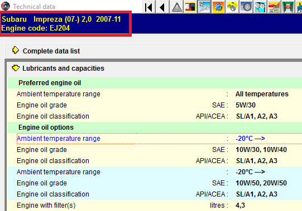This screenshot has height=211, width=302.
Task: Select the wrench technical data icon
Action: click(204, 7)
